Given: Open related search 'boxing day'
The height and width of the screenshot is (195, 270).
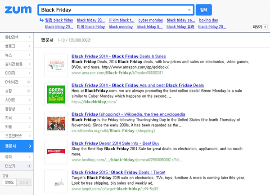Looking at the screenshot, I should click(x=209, y=20).
